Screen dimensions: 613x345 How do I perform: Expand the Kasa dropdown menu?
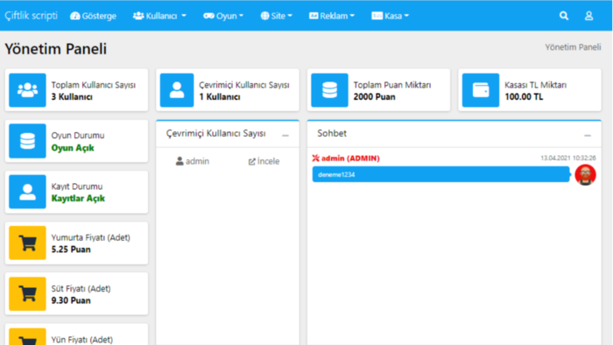tap(390, 16)
